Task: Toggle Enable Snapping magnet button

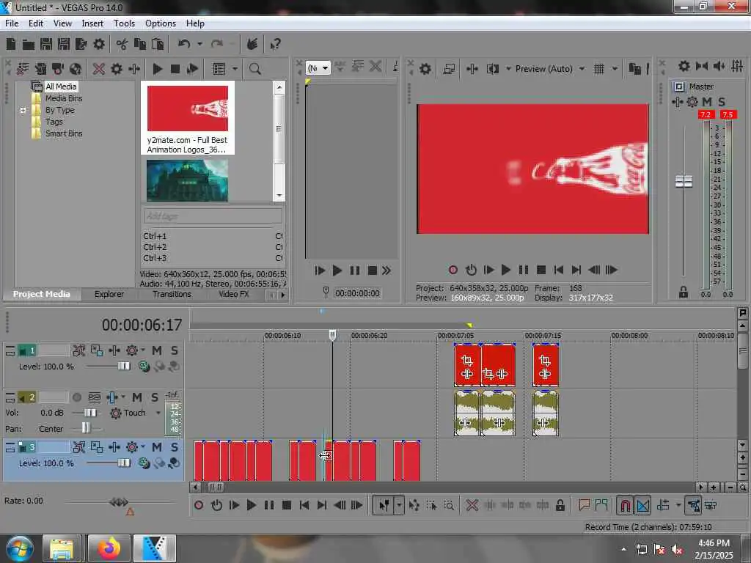Action: click(x=625, y=506)
